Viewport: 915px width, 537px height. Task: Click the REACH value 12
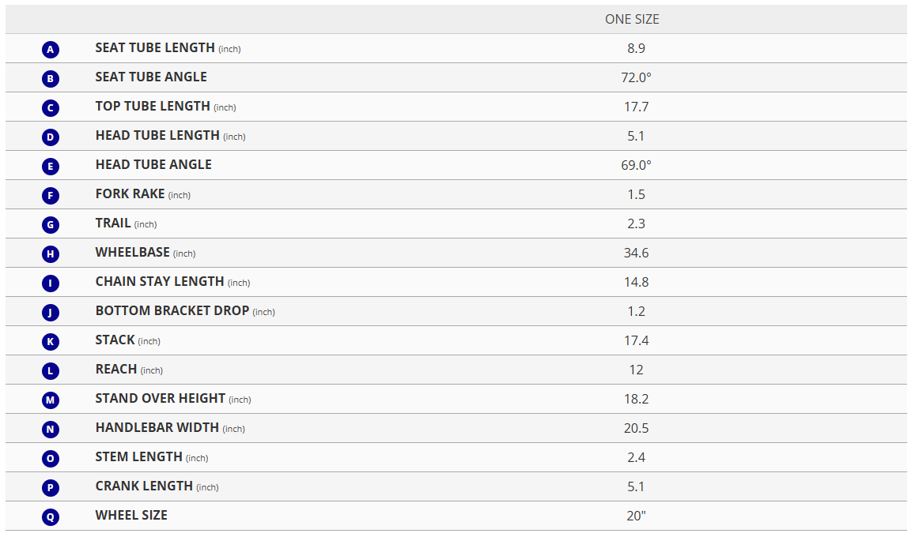coord(636,370)
